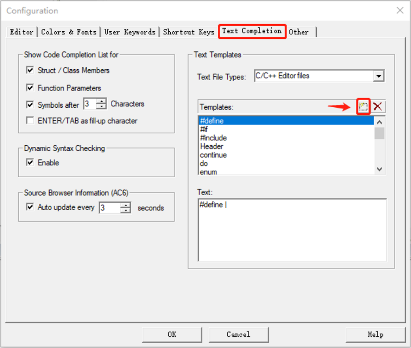411x348 pixels.
Task: Uncheck Function Parameters option
Action: click(x=30, y=88)
